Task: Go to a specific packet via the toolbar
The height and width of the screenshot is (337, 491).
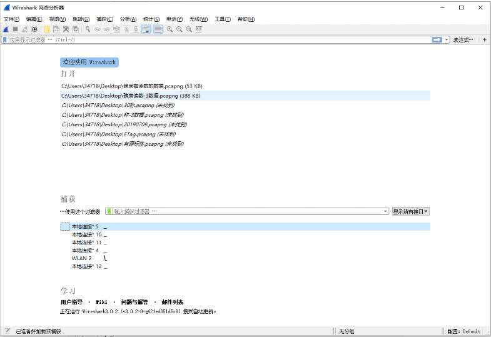Action: pyautogui.click(x=117, y=29)
